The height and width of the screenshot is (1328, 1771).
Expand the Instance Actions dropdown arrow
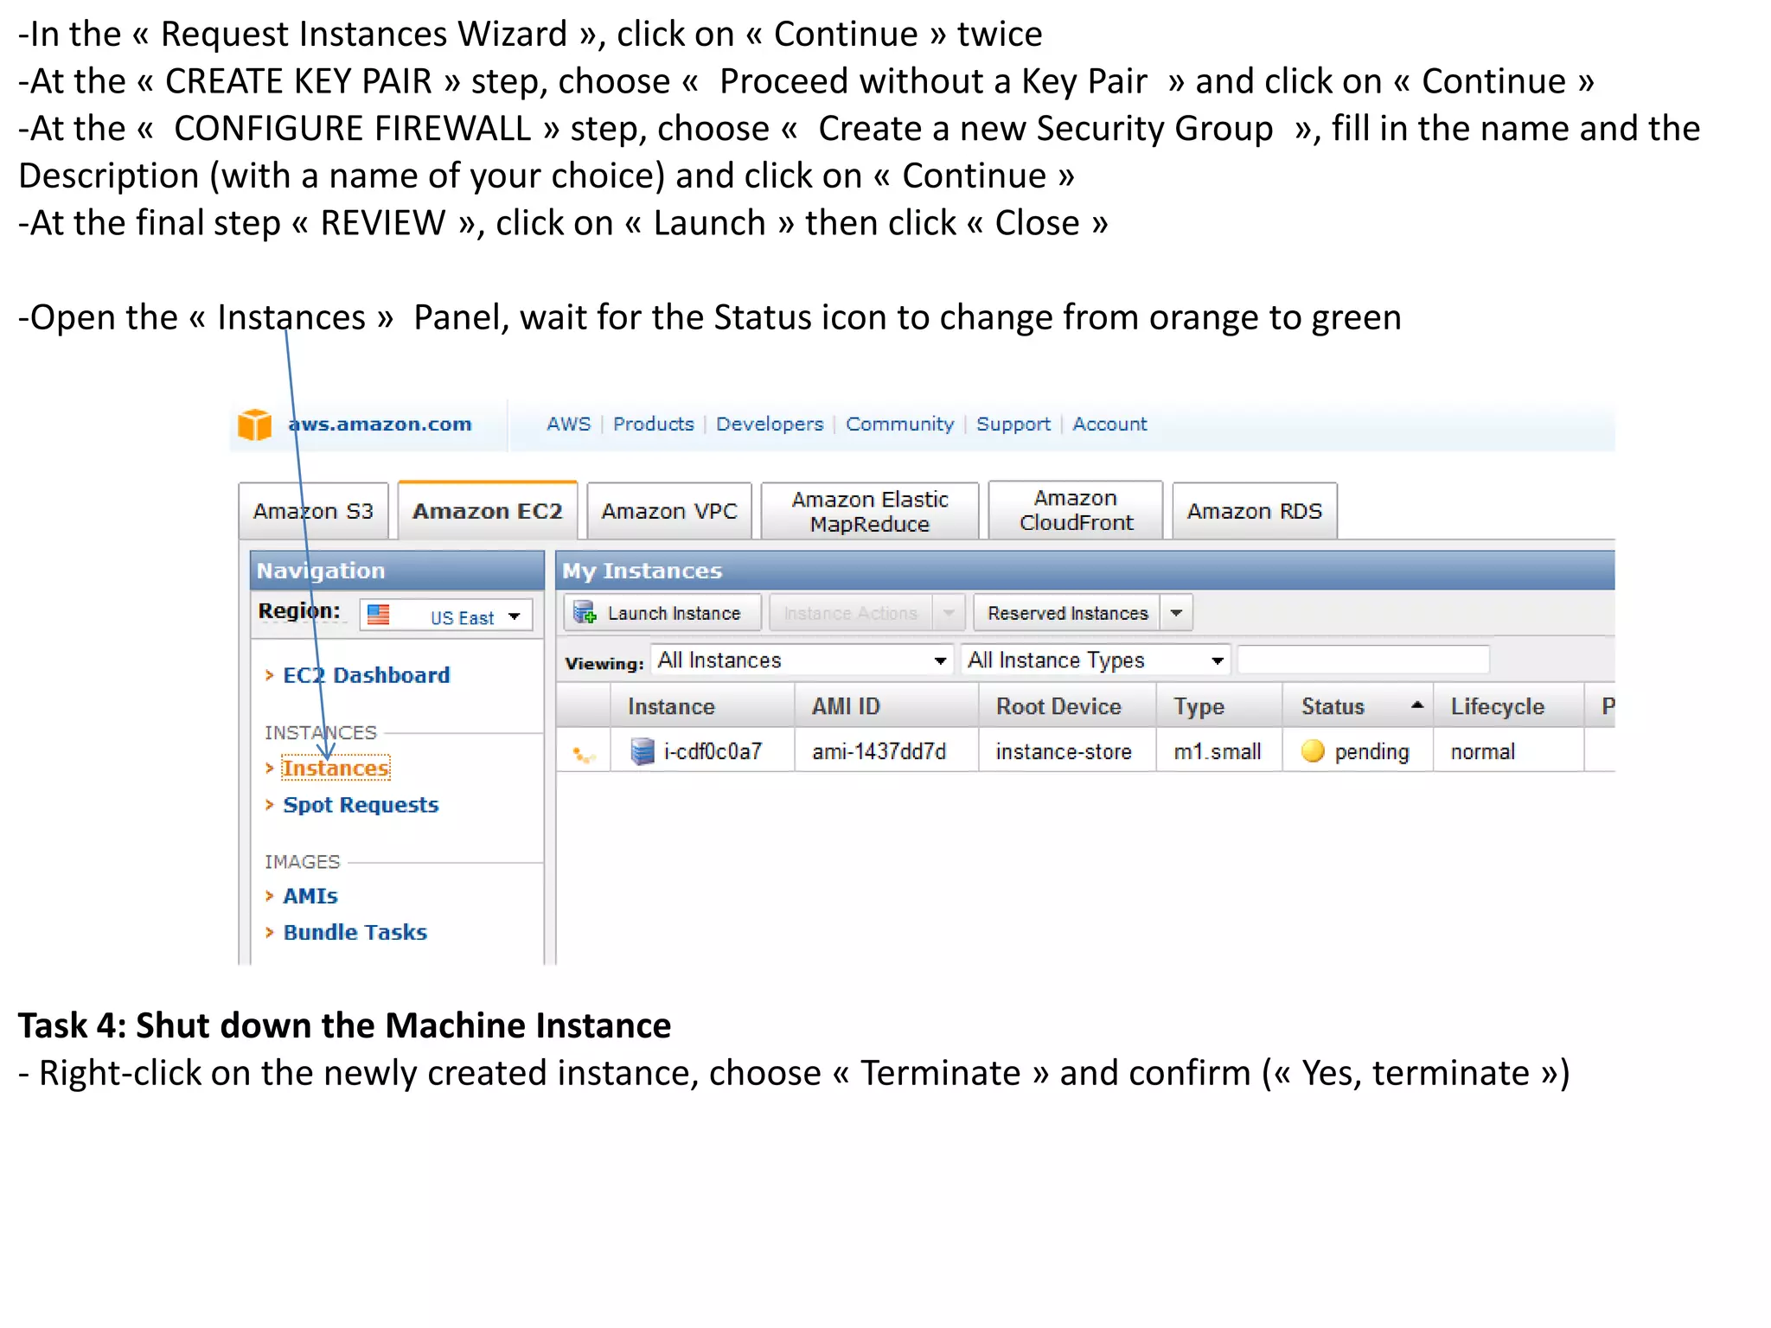coord(949,612)
